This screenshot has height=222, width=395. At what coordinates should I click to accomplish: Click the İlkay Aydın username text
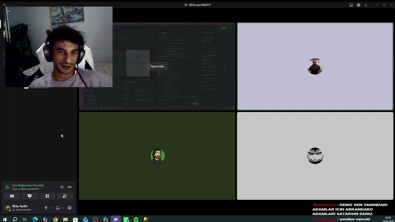coord(20,206)
